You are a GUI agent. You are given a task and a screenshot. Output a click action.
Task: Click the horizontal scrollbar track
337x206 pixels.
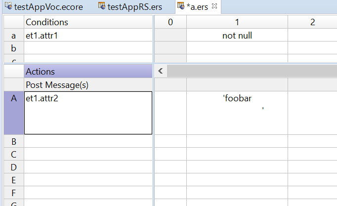point(252,71)
